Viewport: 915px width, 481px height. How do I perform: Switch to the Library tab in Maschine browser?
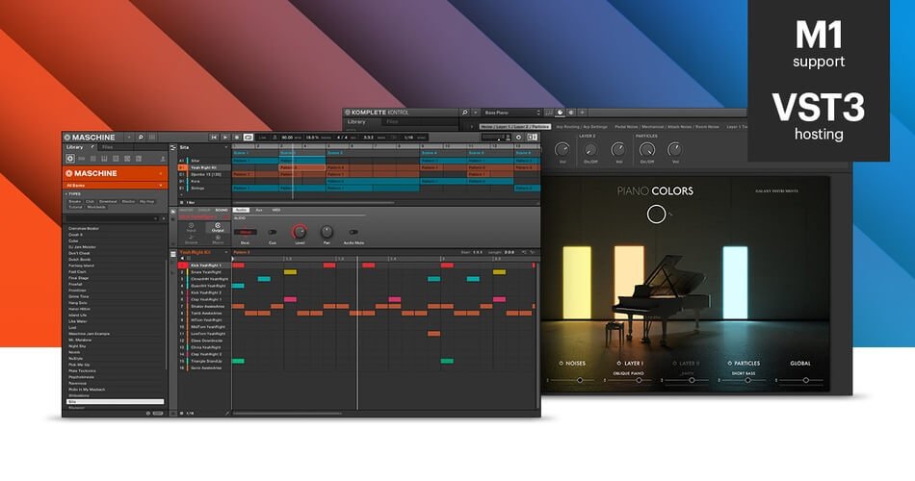74,147
